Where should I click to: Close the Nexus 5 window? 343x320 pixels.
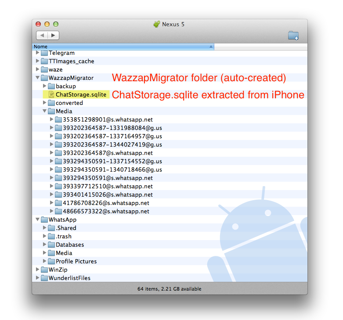coord(38,24)
